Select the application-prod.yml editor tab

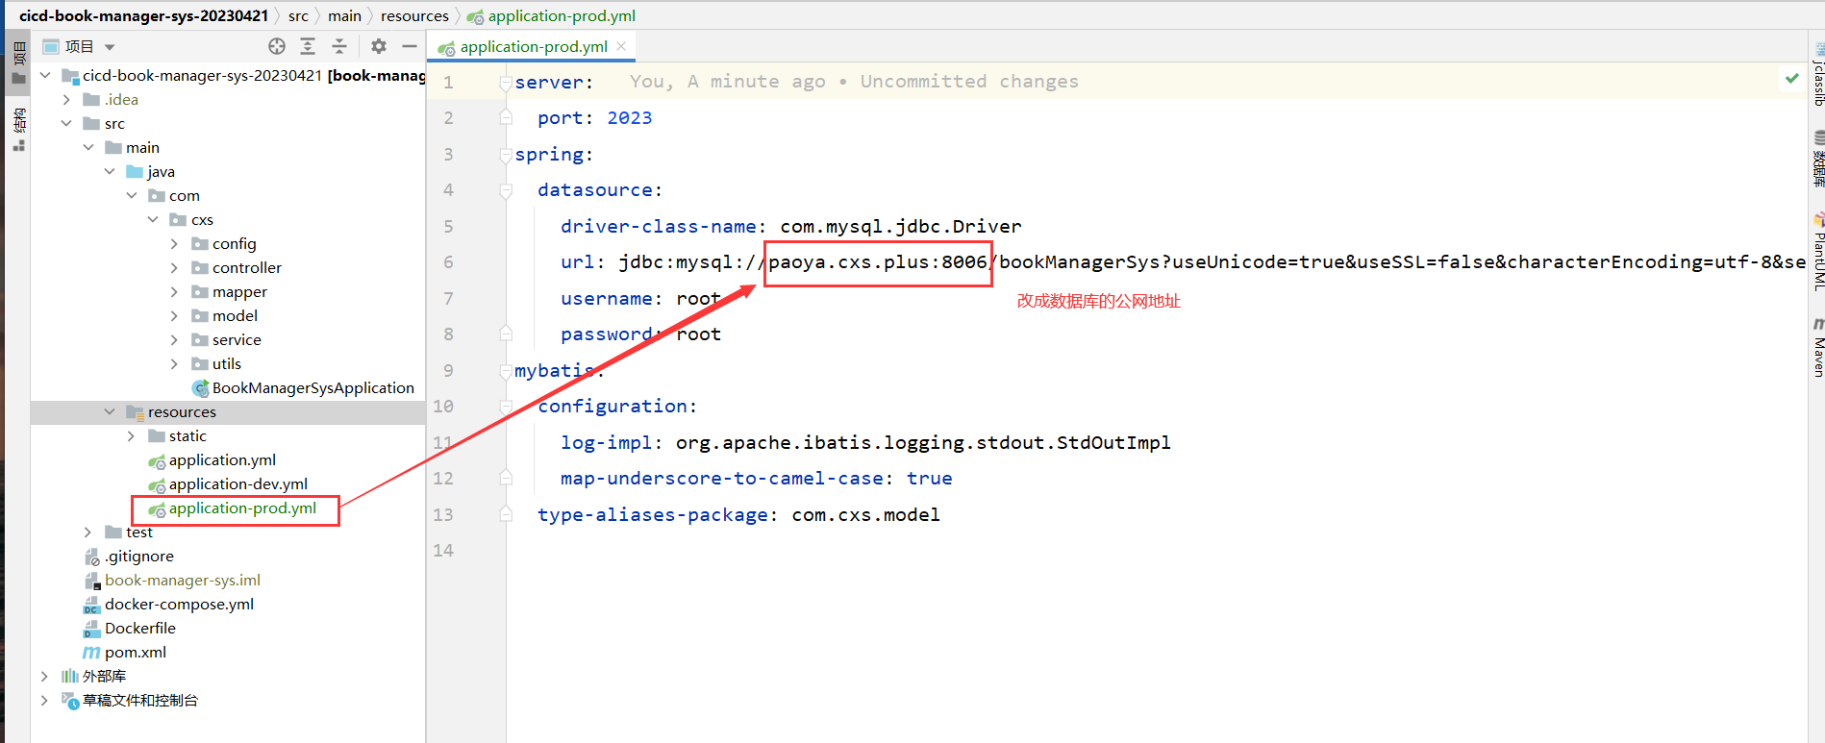pos(533,46)
